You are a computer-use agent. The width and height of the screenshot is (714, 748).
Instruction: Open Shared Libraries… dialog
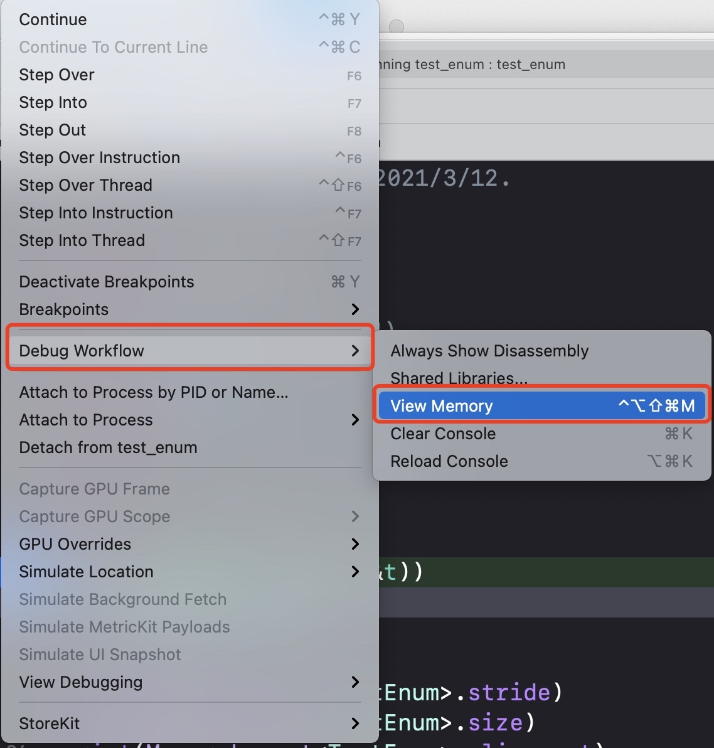coord(542,378)
